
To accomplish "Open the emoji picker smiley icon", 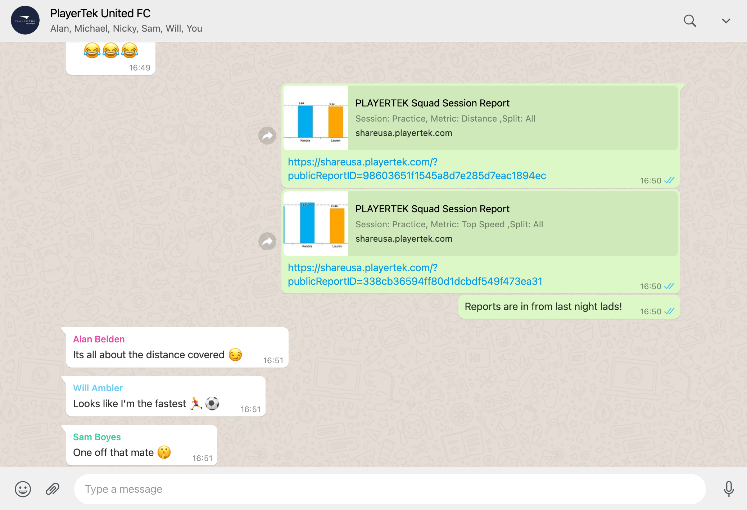I will coord(23,489).
